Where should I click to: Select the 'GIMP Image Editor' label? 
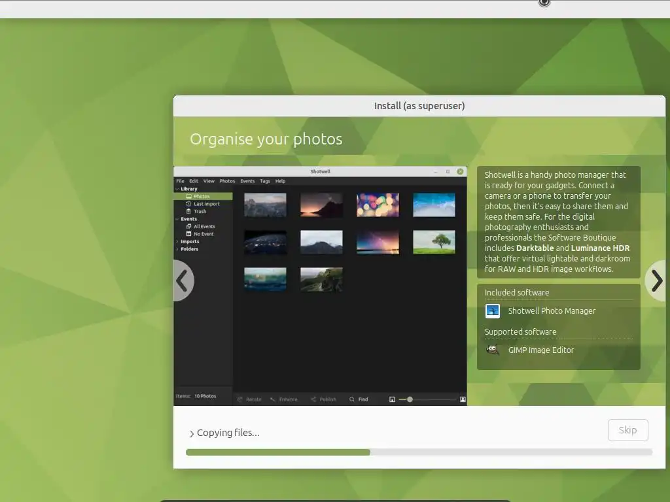click(540, 350)
